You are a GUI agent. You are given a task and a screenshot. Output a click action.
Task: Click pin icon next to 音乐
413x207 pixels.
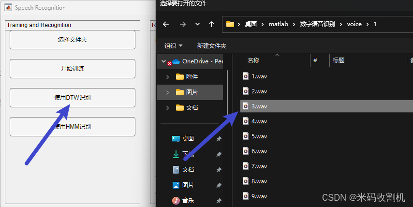219,201
